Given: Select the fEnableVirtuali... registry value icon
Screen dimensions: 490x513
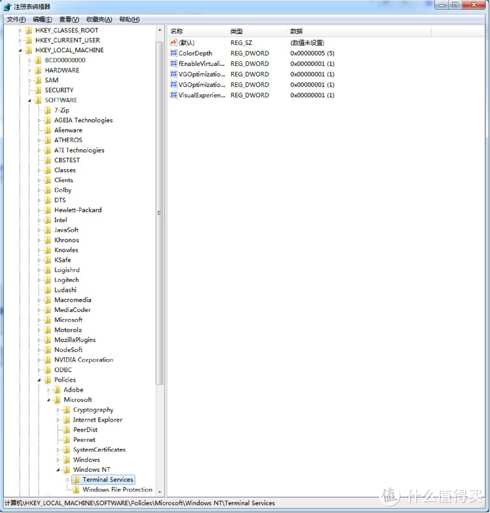Looking at the screenshot, I should [x=174, y=63].
